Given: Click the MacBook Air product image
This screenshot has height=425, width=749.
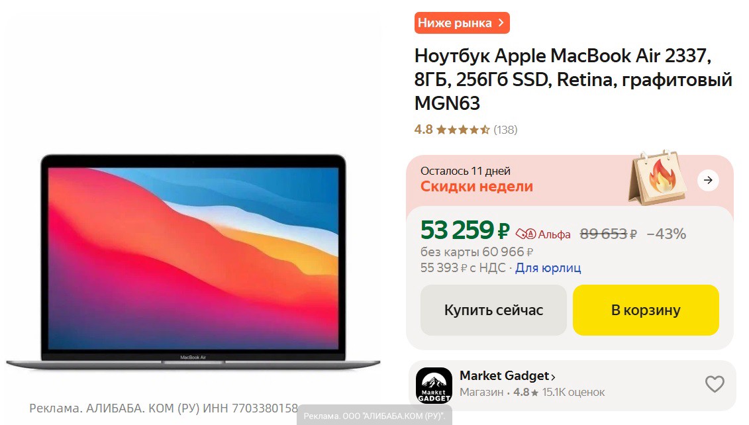Looking at the screenshot, I should (x=193, y=261).
